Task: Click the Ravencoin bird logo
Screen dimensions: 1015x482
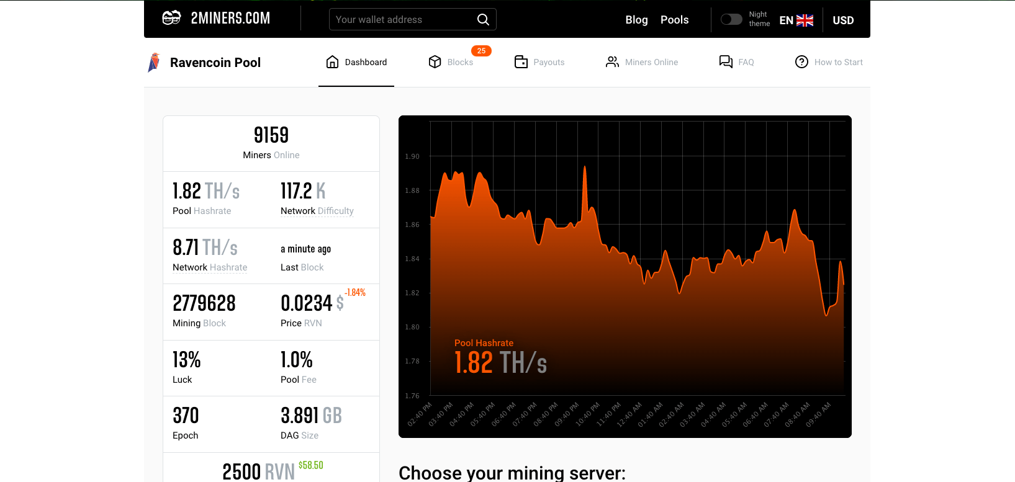Action: tap(154, 63)
